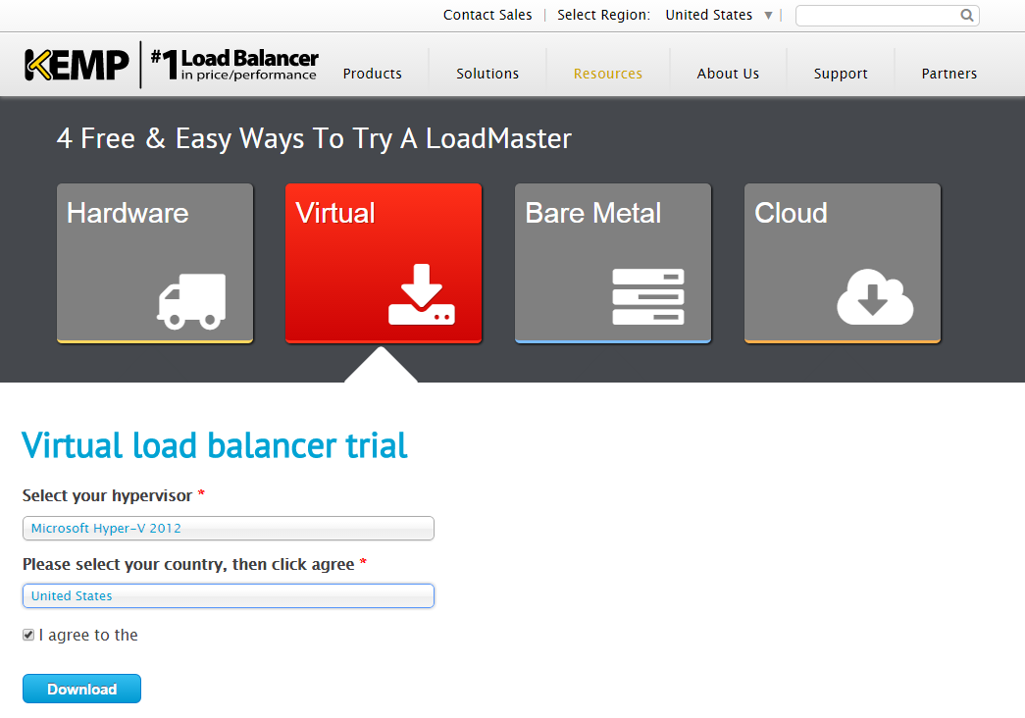Click the Virtual download-to-drive icon
Viewport: 1025px width, 718px height.
pos(422,294)
